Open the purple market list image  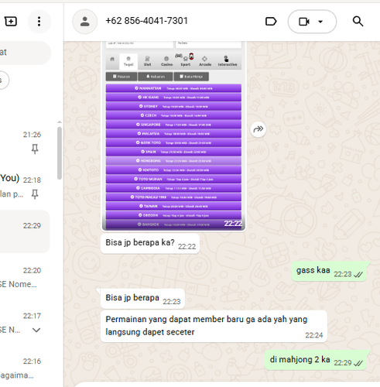point(173,135)
